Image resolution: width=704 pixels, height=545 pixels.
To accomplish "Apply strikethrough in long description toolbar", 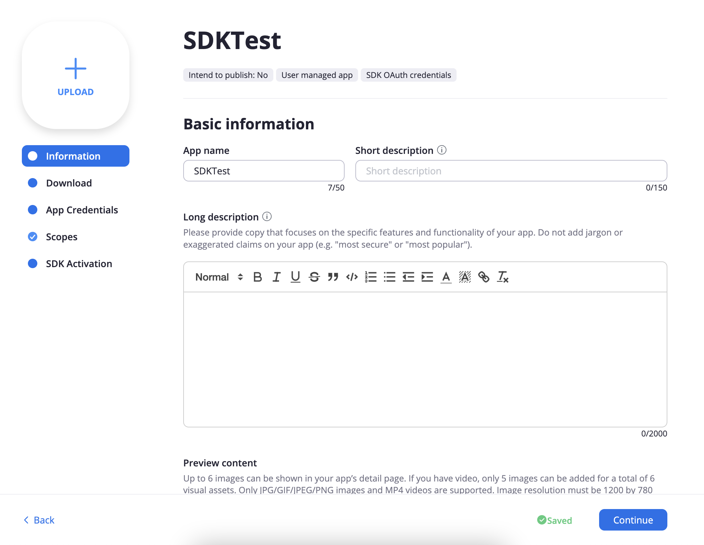I will click(314, 277).
